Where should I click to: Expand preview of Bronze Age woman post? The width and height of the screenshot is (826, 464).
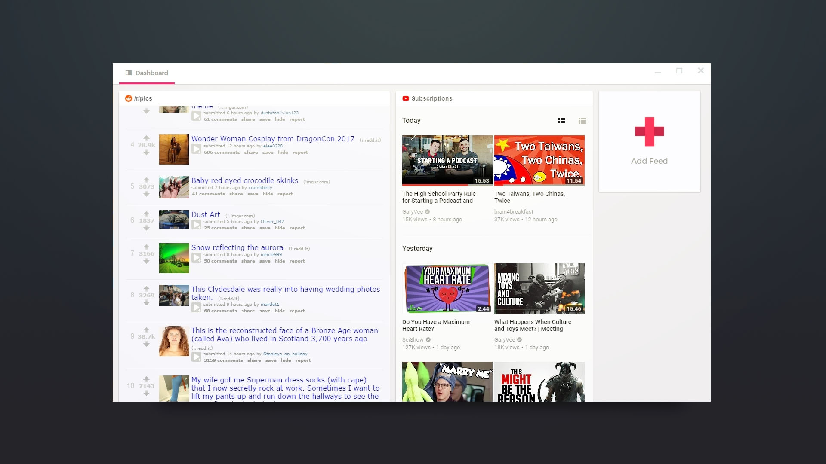coord(196,357)
